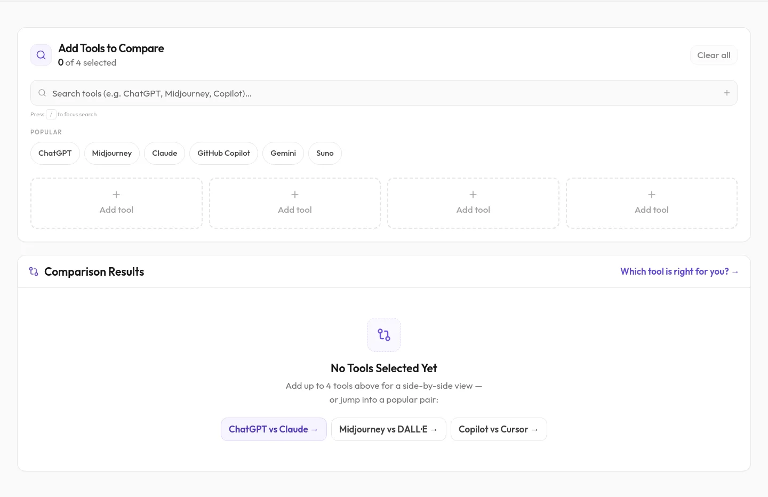The width and height of the screenshot is (768, 497).
Task: Select the Suno popular chip
Action: pyautogui.click(x=325, y=153)
